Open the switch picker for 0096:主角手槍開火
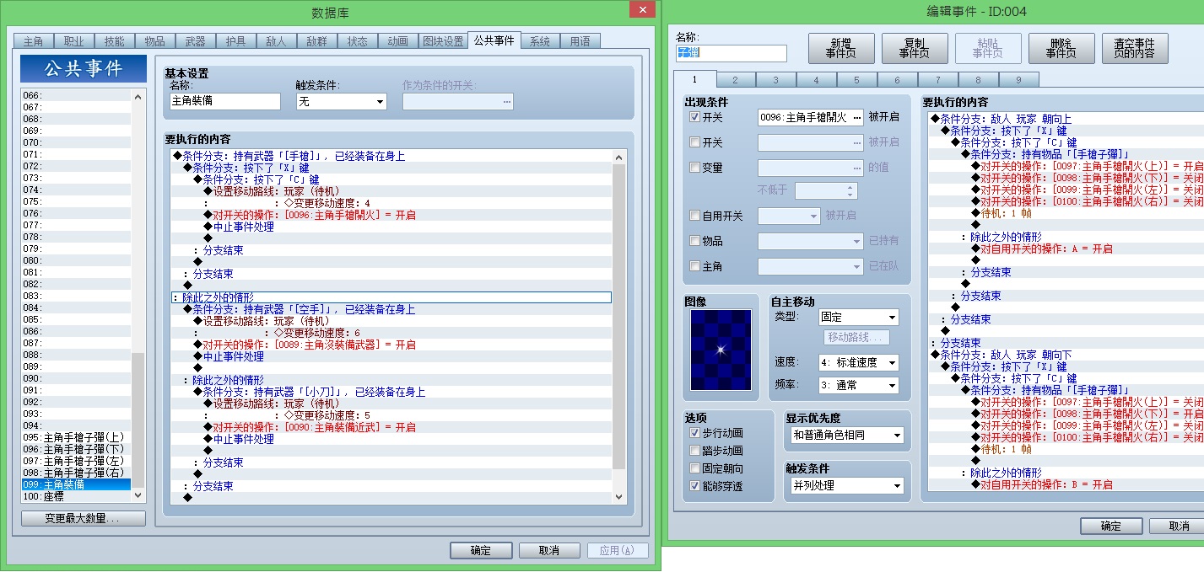The width and height of the screenshot is (1204, 572). [x=857, y=117]
